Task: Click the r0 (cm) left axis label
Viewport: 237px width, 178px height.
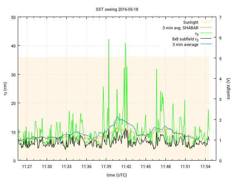Action: [6, 89]
